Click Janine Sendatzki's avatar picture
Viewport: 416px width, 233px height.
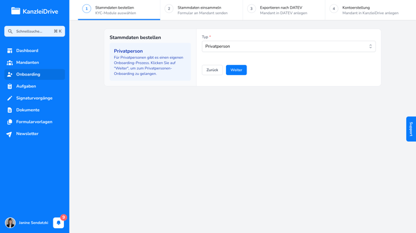click(11, 222)
